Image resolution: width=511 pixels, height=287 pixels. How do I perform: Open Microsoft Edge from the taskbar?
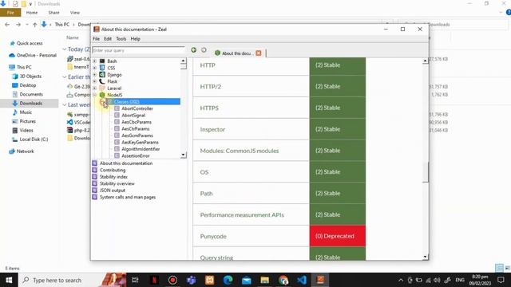(228, 280)
